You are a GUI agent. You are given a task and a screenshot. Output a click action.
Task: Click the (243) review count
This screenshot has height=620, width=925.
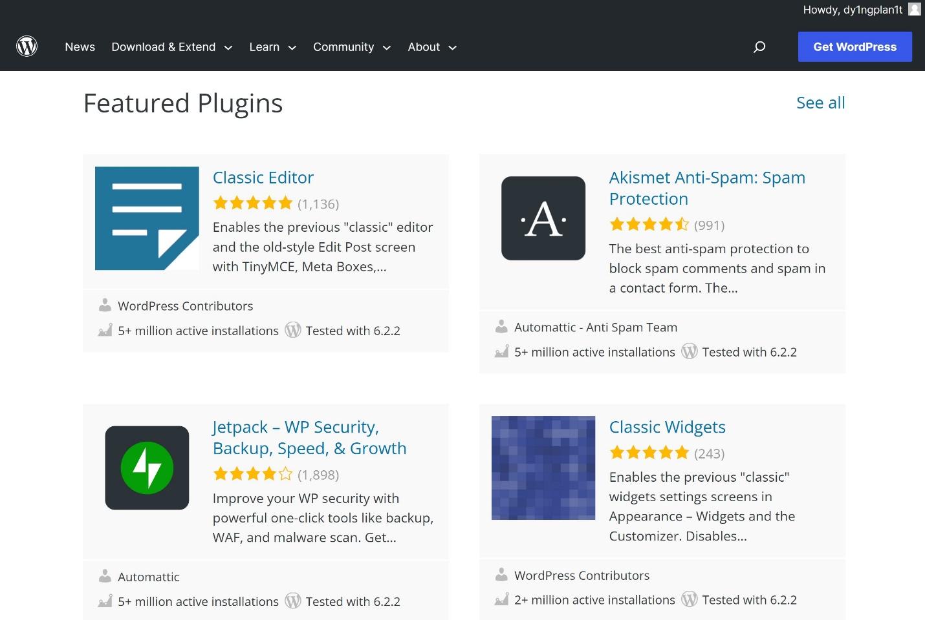pos(709,453)
